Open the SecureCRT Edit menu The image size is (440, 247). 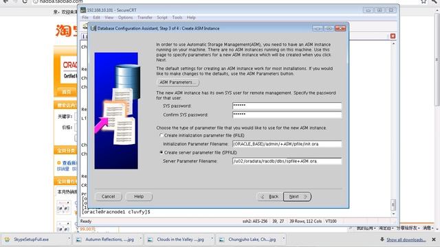tap(96, 17)
